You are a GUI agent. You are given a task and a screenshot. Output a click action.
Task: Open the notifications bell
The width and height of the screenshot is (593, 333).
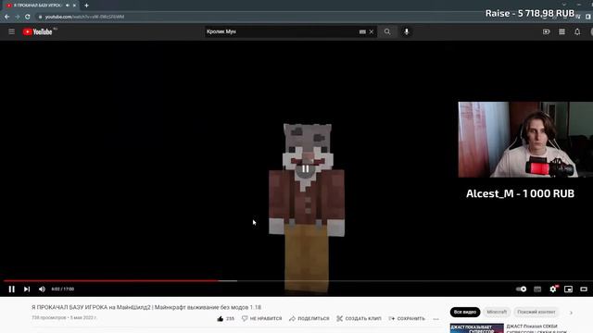[577, 32]
